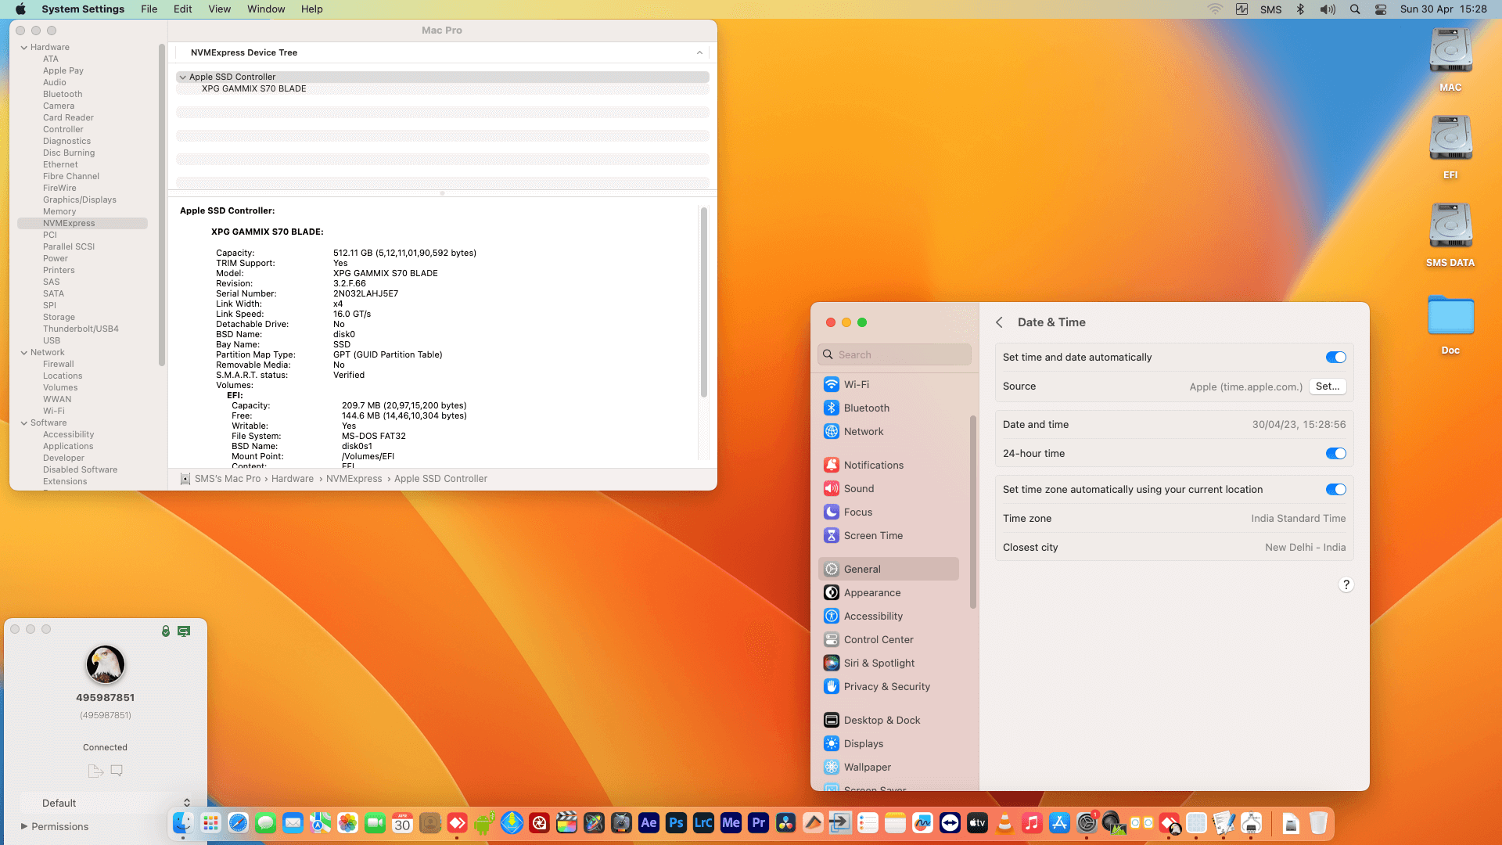The width and height of the screenshot is (1502, 845).
Task: Click the System Settings search field
Action: click(895, 355)
